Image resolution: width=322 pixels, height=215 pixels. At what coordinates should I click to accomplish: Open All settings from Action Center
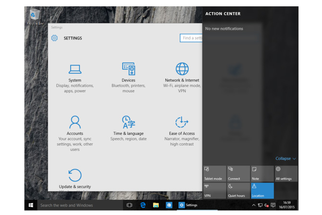pos(286,174)
